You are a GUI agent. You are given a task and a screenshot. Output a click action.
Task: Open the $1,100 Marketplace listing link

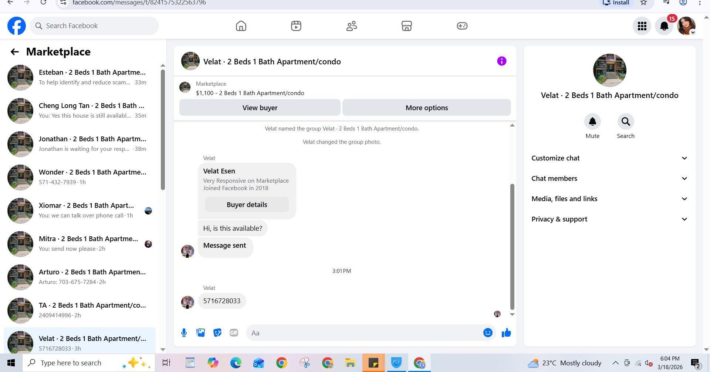click(x=250, y=93)
